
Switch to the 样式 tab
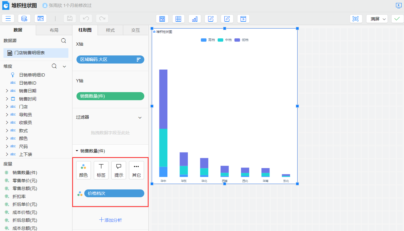[110, 30]
